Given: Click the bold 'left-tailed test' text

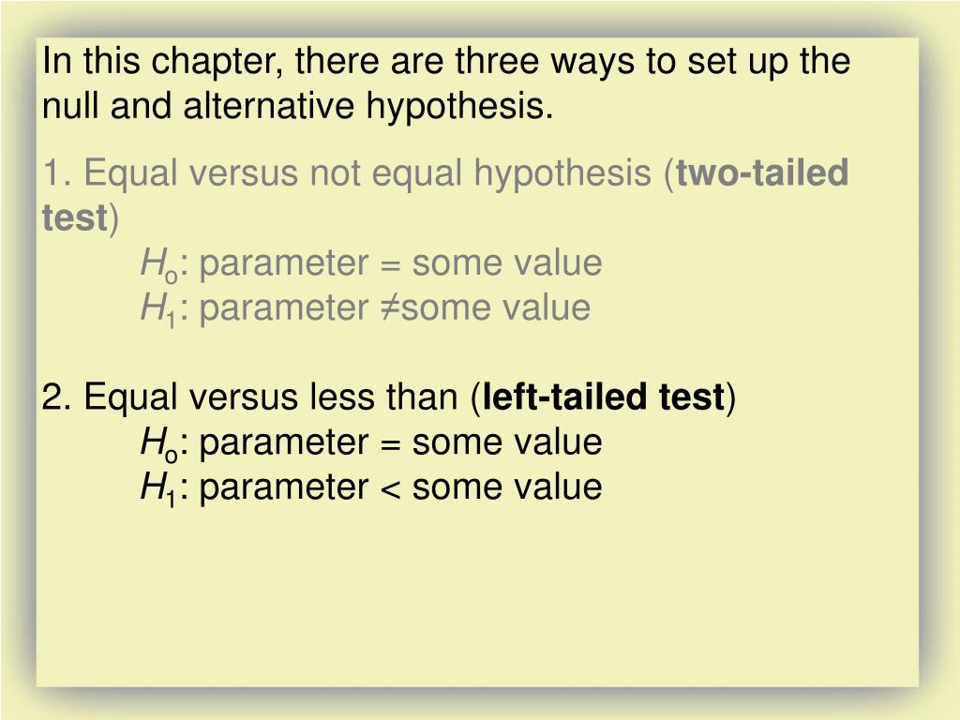Looking at the screenshot, I should 604,397.
